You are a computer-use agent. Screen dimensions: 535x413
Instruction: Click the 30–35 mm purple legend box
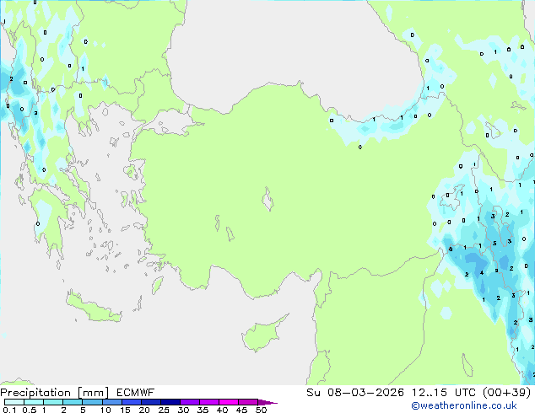[x=190, y=402]
